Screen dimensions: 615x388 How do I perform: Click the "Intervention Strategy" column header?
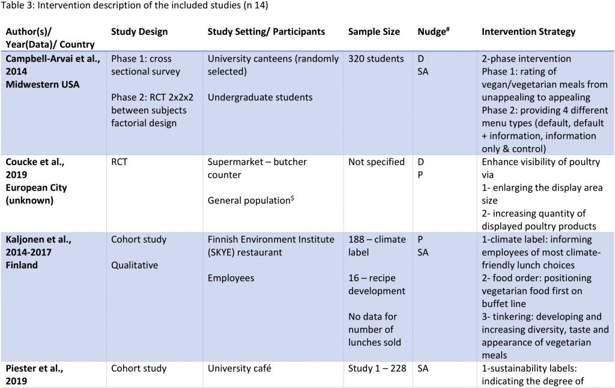(x=529, y=32)
